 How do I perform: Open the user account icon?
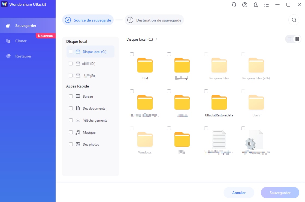[x=256, y=5]
